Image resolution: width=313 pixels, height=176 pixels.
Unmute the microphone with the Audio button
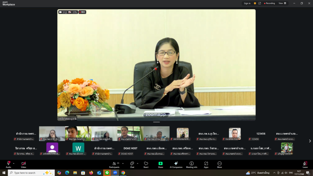point(8,164)
